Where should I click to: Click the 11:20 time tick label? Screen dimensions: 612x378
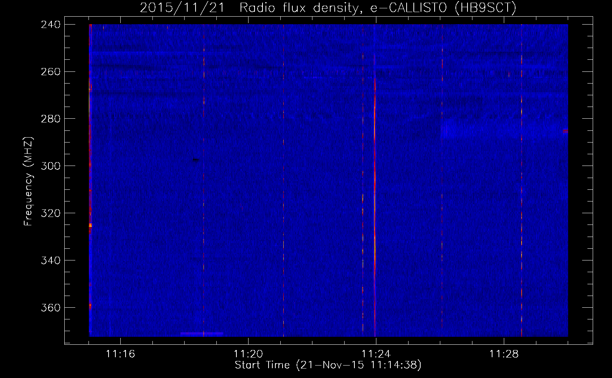[x=248, y=354]
